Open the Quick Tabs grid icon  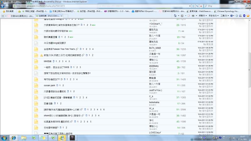point(3,16)
